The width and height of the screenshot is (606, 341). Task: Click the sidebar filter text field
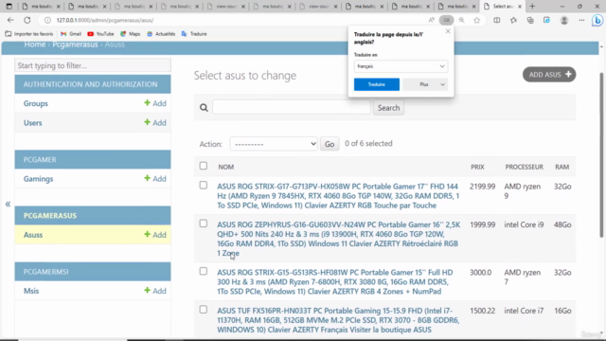click(x=93, y=65)
